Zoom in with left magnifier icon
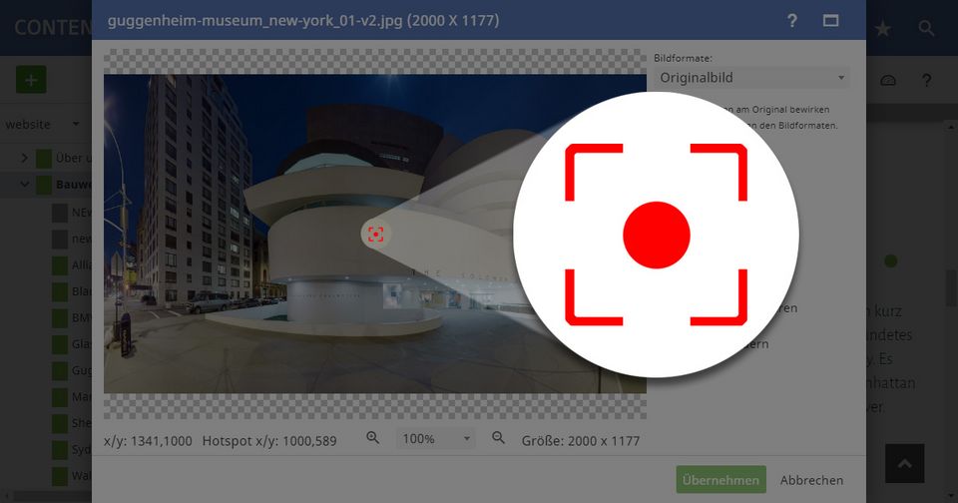The image size is (958, 503). (373, 439)
